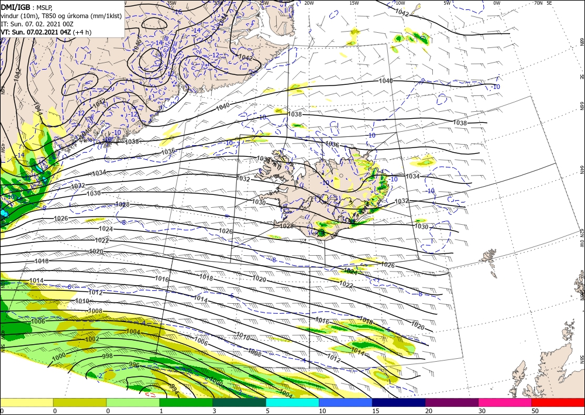
Task: Select the purple legend swatch
Action: (452, 402)
